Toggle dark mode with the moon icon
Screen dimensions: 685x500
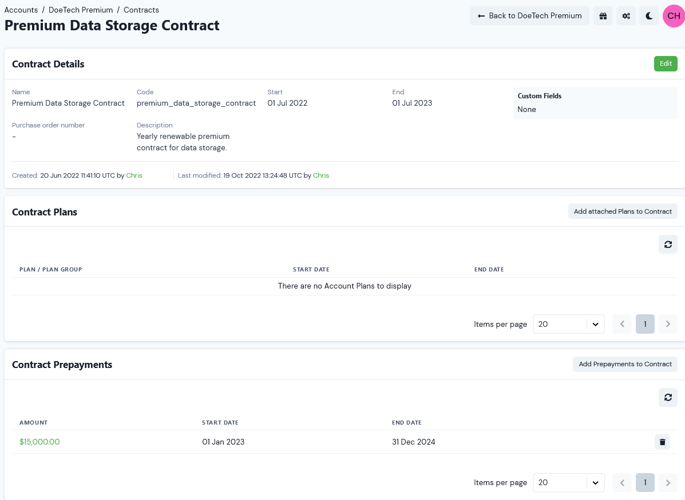coord(648,15)
